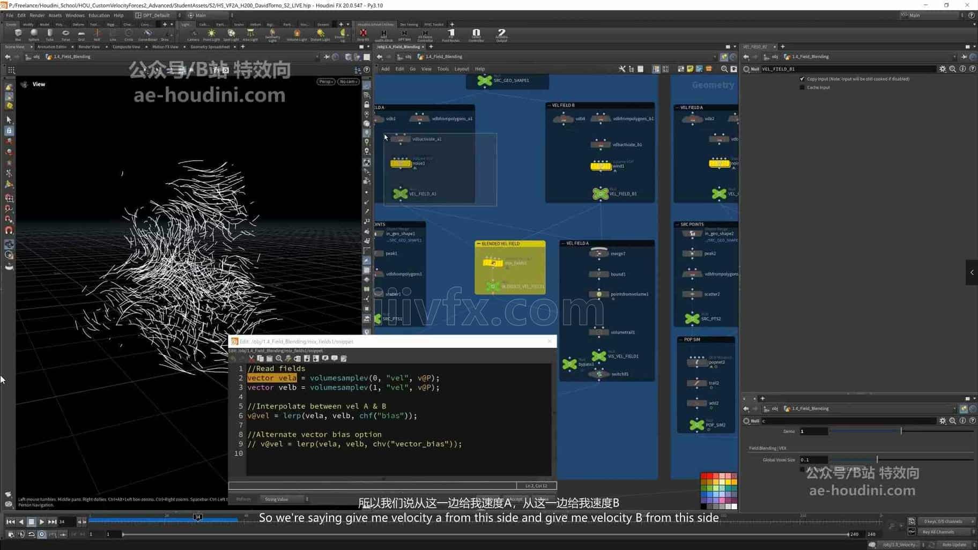Screen dimensions: 978x550
Task: Select the POP_SIM2 null node
Action: tap(697, 425)
